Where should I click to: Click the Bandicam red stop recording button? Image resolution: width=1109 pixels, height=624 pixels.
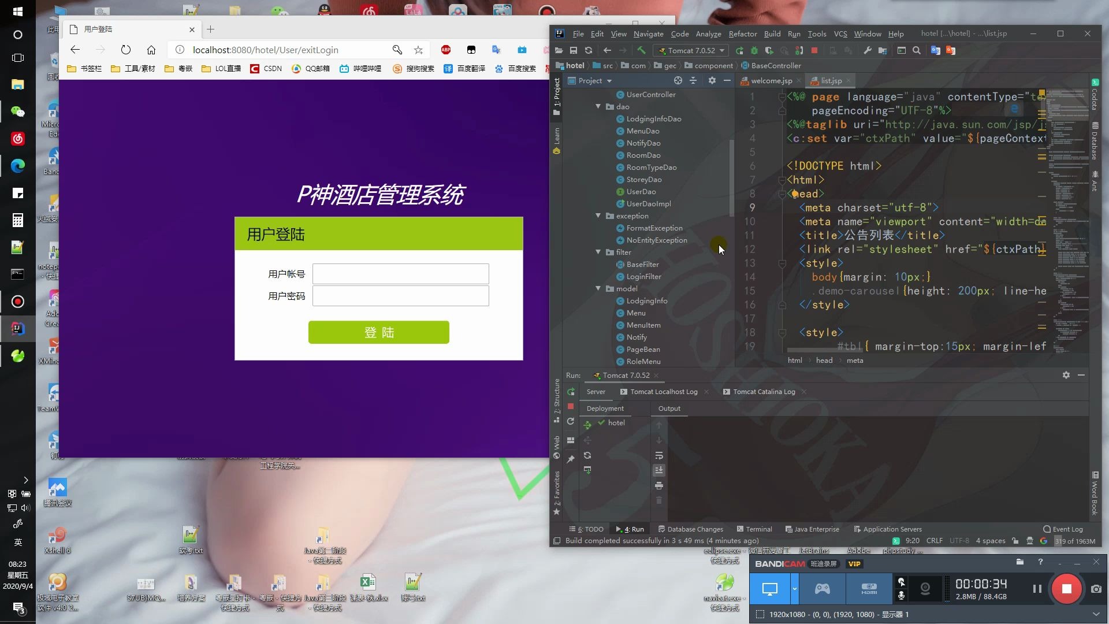point(1066,589)
